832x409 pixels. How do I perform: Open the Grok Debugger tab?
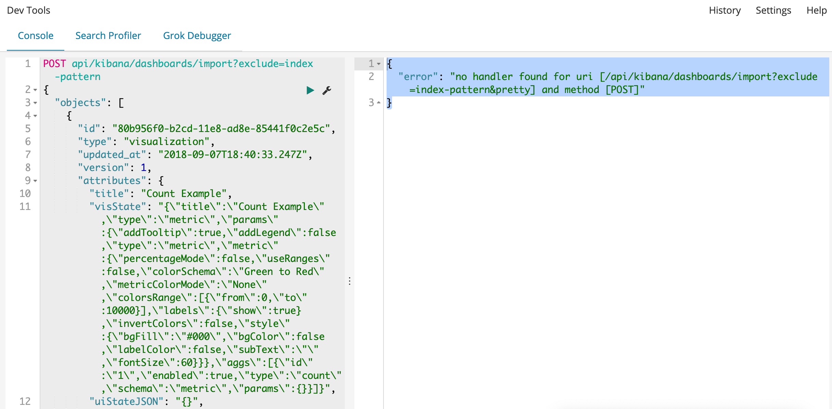pyautogui.click(x=197, y=36)
